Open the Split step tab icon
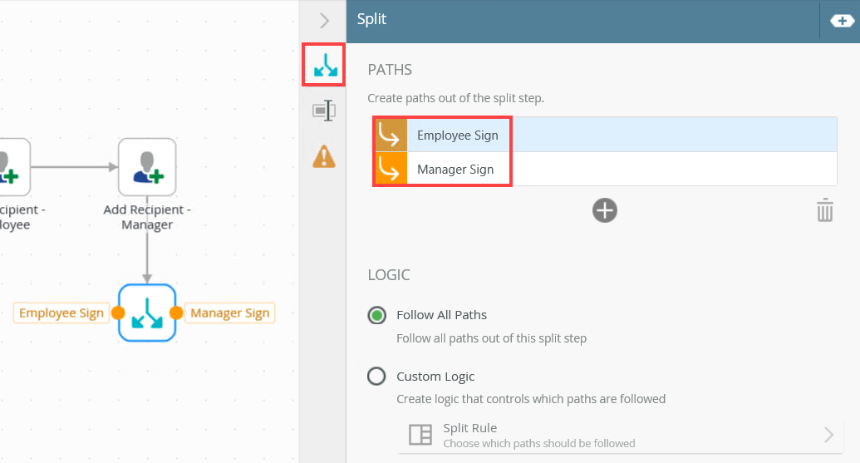Image resolution: width=860 pixels, height=463 pixels. point(324,65)
